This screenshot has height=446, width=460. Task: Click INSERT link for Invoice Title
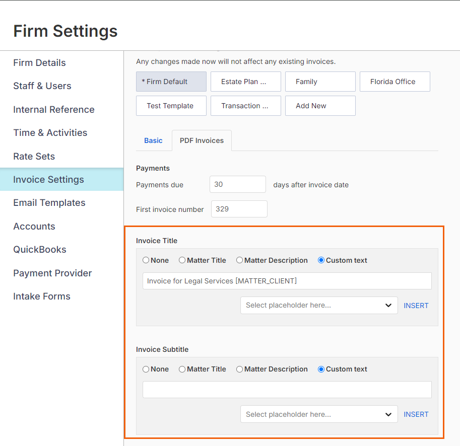pos(416,306)
